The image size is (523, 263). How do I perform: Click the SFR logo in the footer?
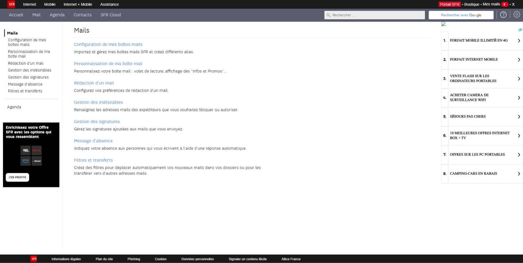tap(34, 259)
